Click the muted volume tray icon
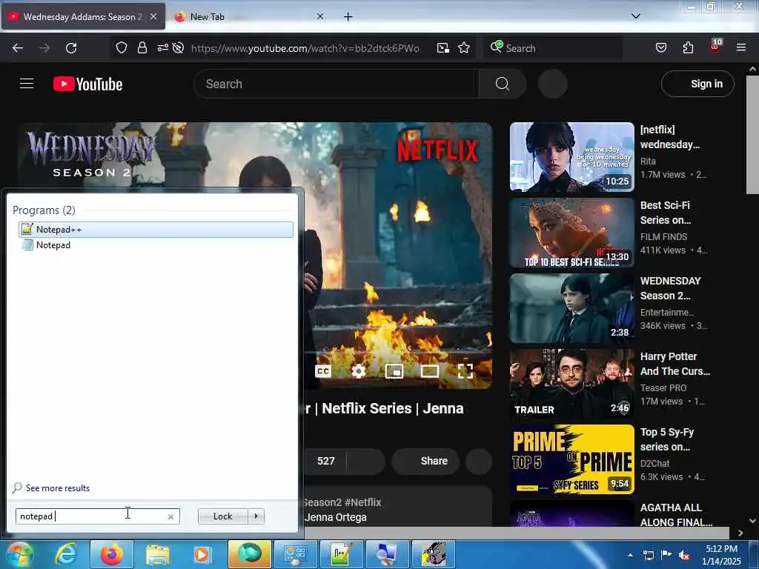Image resolution: width=759 pixels, height=569 pixels. [684, 556]
